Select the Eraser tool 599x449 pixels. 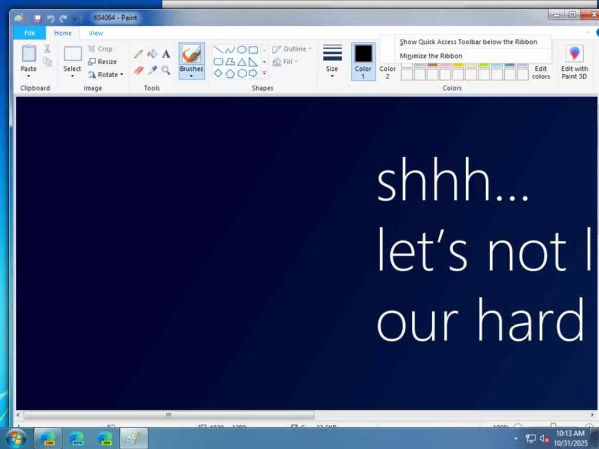[x=139, y=70]
